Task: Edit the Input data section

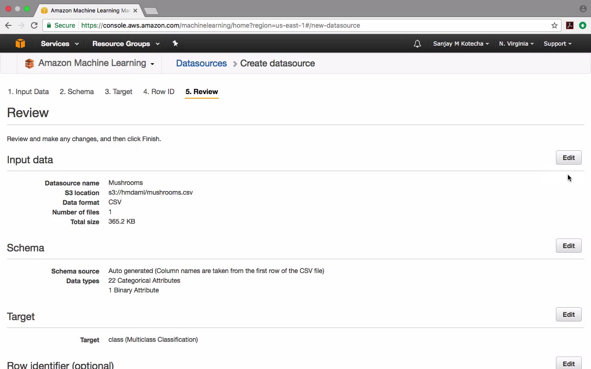Action: pyautogui.click(x=568, y=158)
